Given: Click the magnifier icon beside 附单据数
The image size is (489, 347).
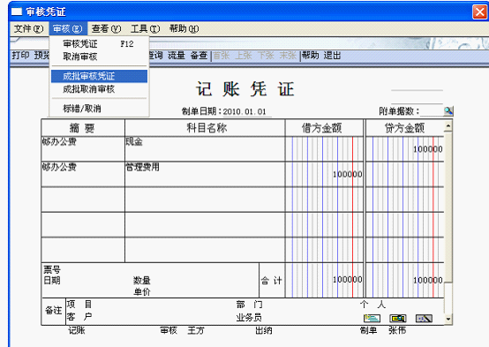Looking at the screenshot, I should [x=448, y=110].
